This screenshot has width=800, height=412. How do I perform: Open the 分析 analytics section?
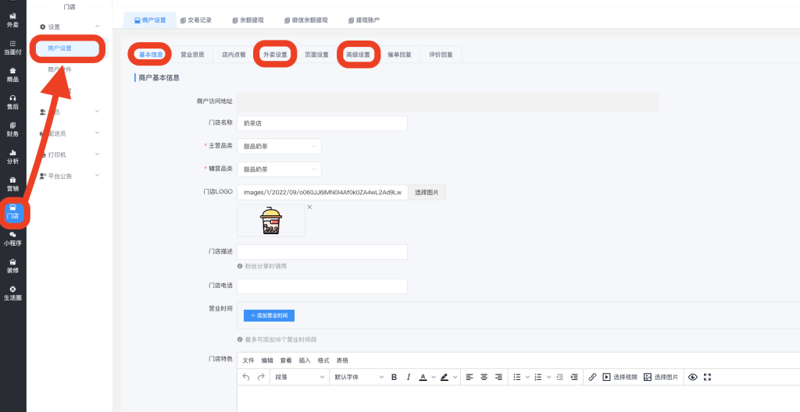pyautogui.click(x=12, y=156)
